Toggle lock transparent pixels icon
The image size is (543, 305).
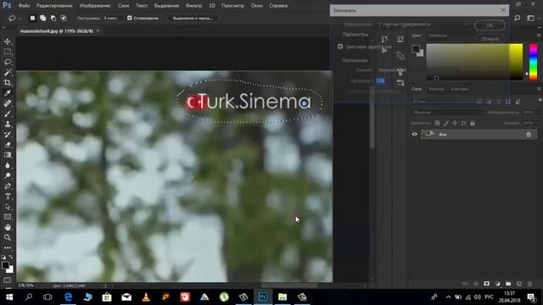click(x=438, y=123)
